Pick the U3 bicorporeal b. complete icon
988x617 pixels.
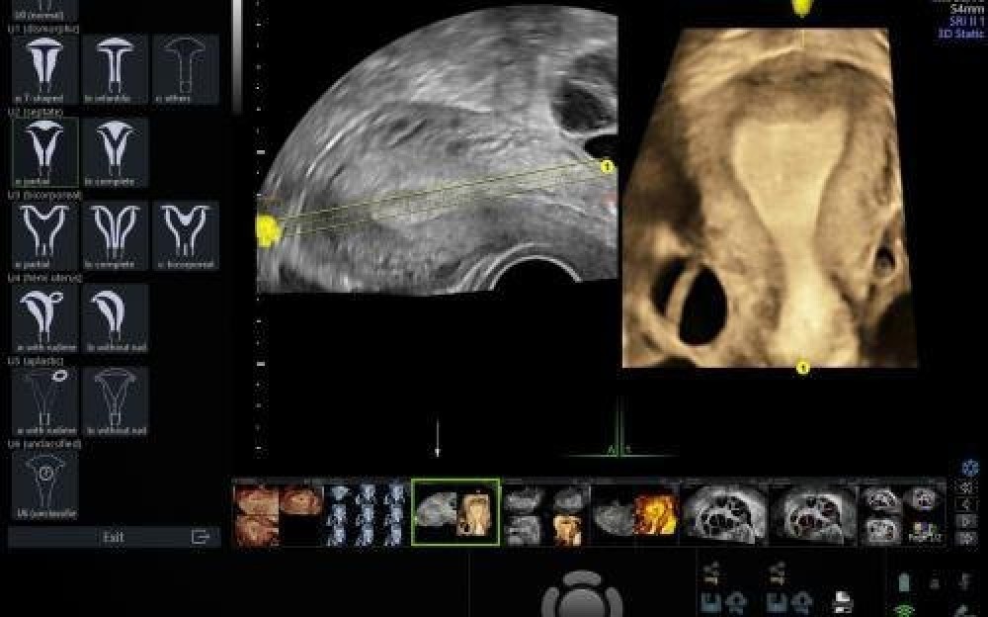click(x=116, y=233)
